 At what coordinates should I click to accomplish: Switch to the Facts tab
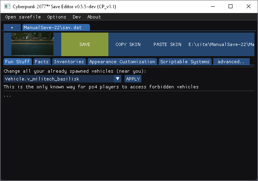(x=42, y=62)
